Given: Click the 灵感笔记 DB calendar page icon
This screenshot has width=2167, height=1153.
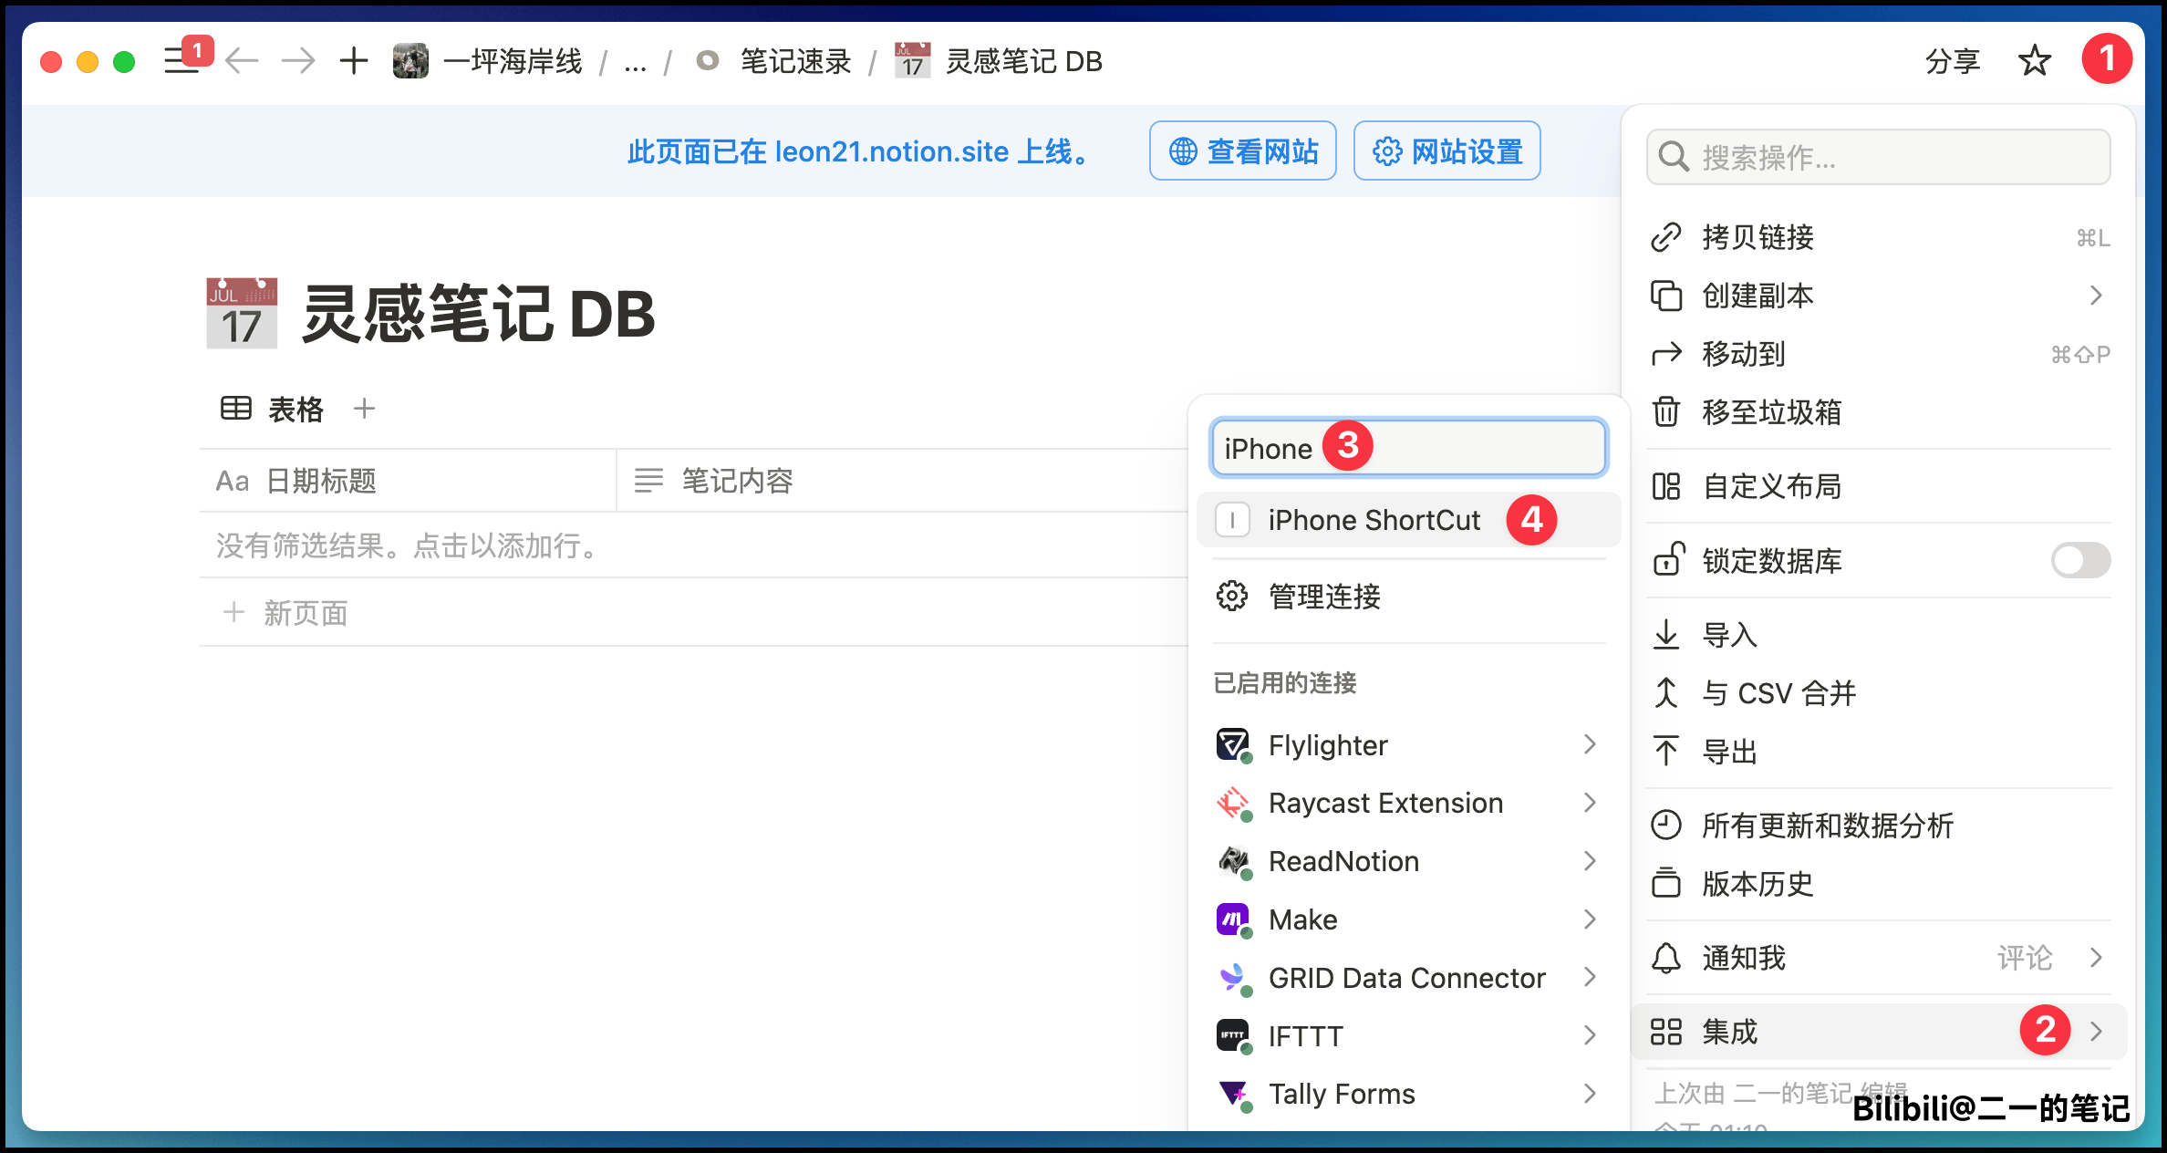Looking at the screenshot, I should pos(242,313).
